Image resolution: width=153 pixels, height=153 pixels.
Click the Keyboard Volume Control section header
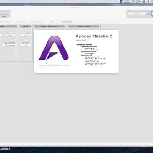pos(49,26)
